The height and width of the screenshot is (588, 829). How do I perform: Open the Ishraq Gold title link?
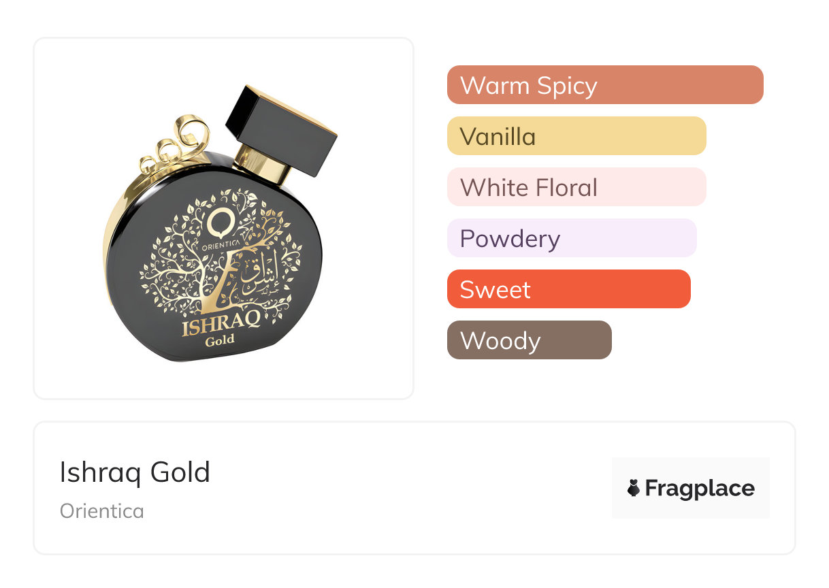[135, 472]
